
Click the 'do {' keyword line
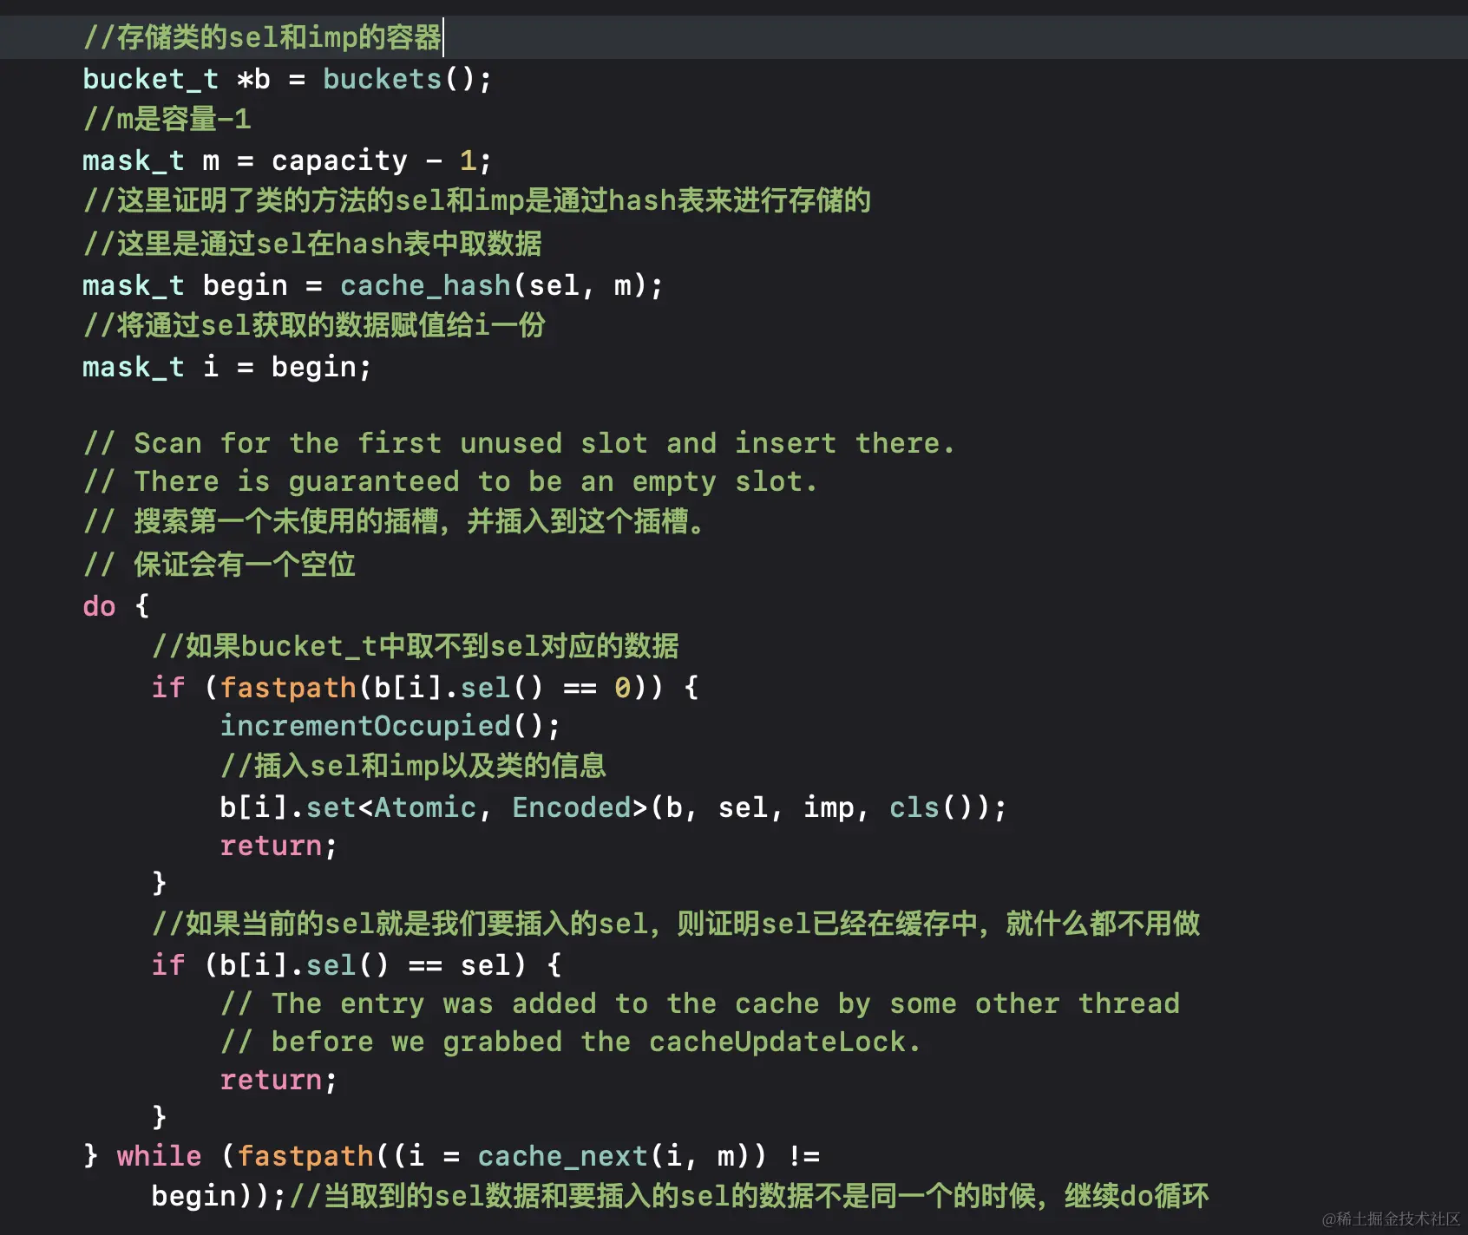116,605
